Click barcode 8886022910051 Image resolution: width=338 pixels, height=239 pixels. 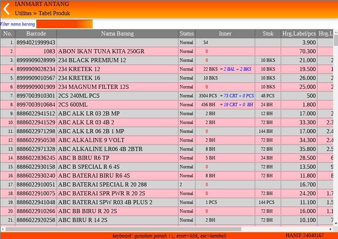click(36, 185)
